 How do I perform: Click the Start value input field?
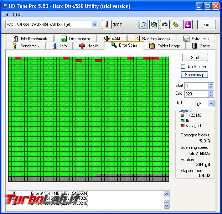click(x=196, y=86)
